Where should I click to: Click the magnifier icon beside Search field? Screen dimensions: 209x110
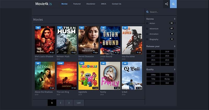point(147,12)
